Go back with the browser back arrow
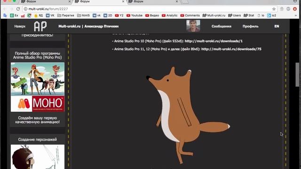This screenshot has height=169, width=301. 5,9
